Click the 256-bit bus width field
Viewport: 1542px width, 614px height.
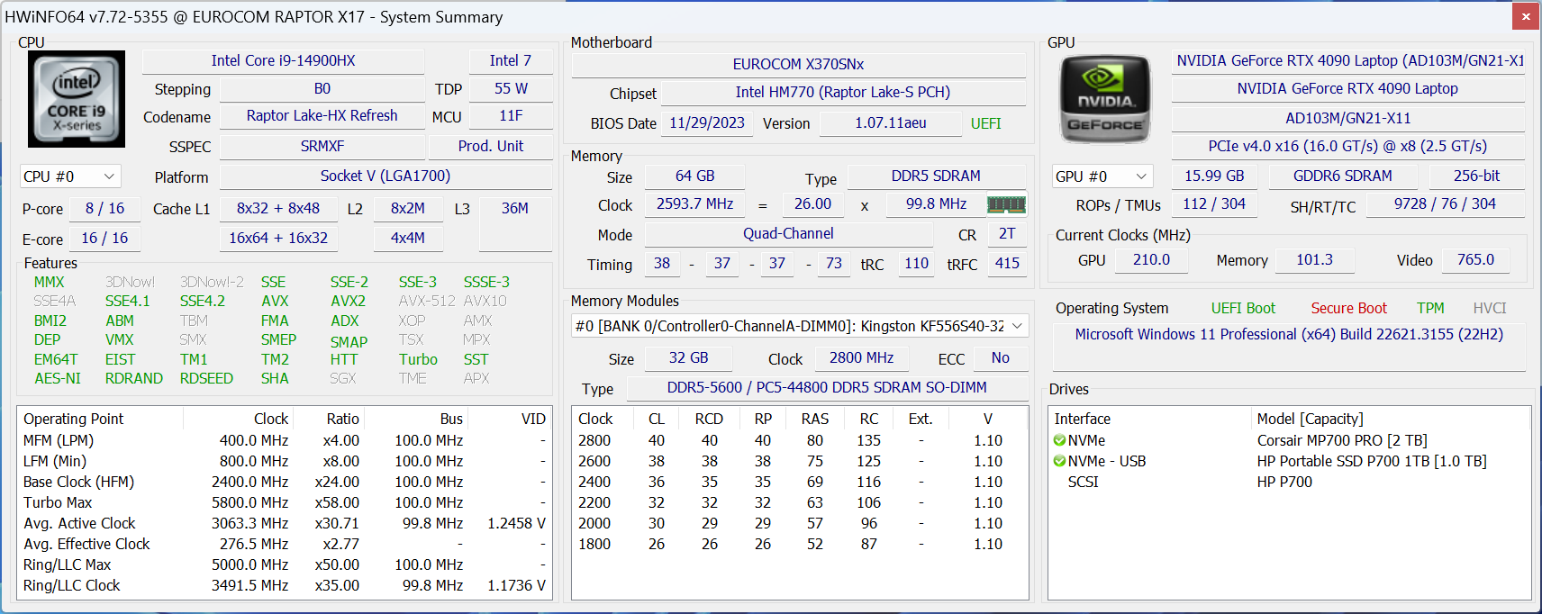tap(1477, 176)
